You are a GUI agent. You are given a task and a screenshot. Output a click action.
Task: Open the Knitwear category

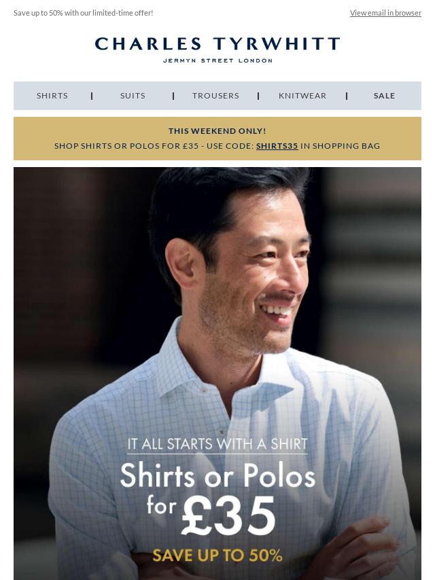(302, 96)
